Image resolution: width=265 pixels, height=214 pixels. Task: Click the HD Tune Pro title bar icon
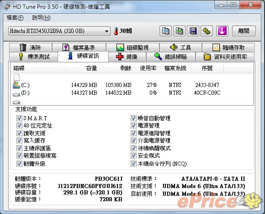click(x=7, y=7)
